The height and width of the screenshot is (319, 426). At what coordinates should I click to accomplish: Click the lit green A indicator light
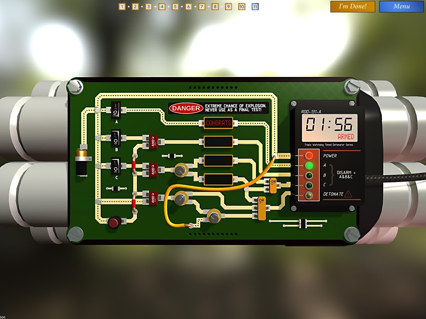coord(309,166)
